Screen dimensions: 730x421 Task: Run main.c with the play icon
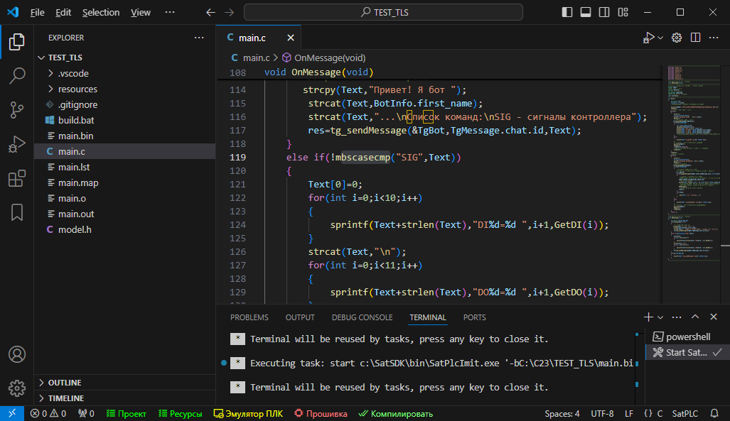(x=649, y=37)
